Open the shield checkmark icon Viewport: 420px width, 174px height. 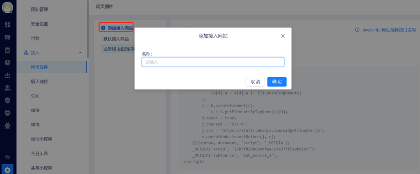[x=7, y=100]
